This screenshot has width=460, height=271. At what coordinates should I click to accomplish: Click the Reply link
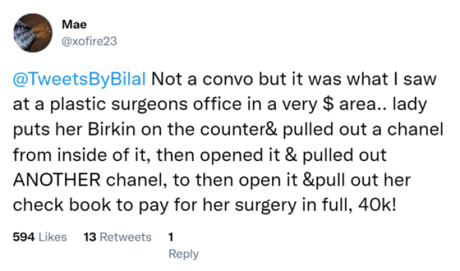[x=183, y=253]
